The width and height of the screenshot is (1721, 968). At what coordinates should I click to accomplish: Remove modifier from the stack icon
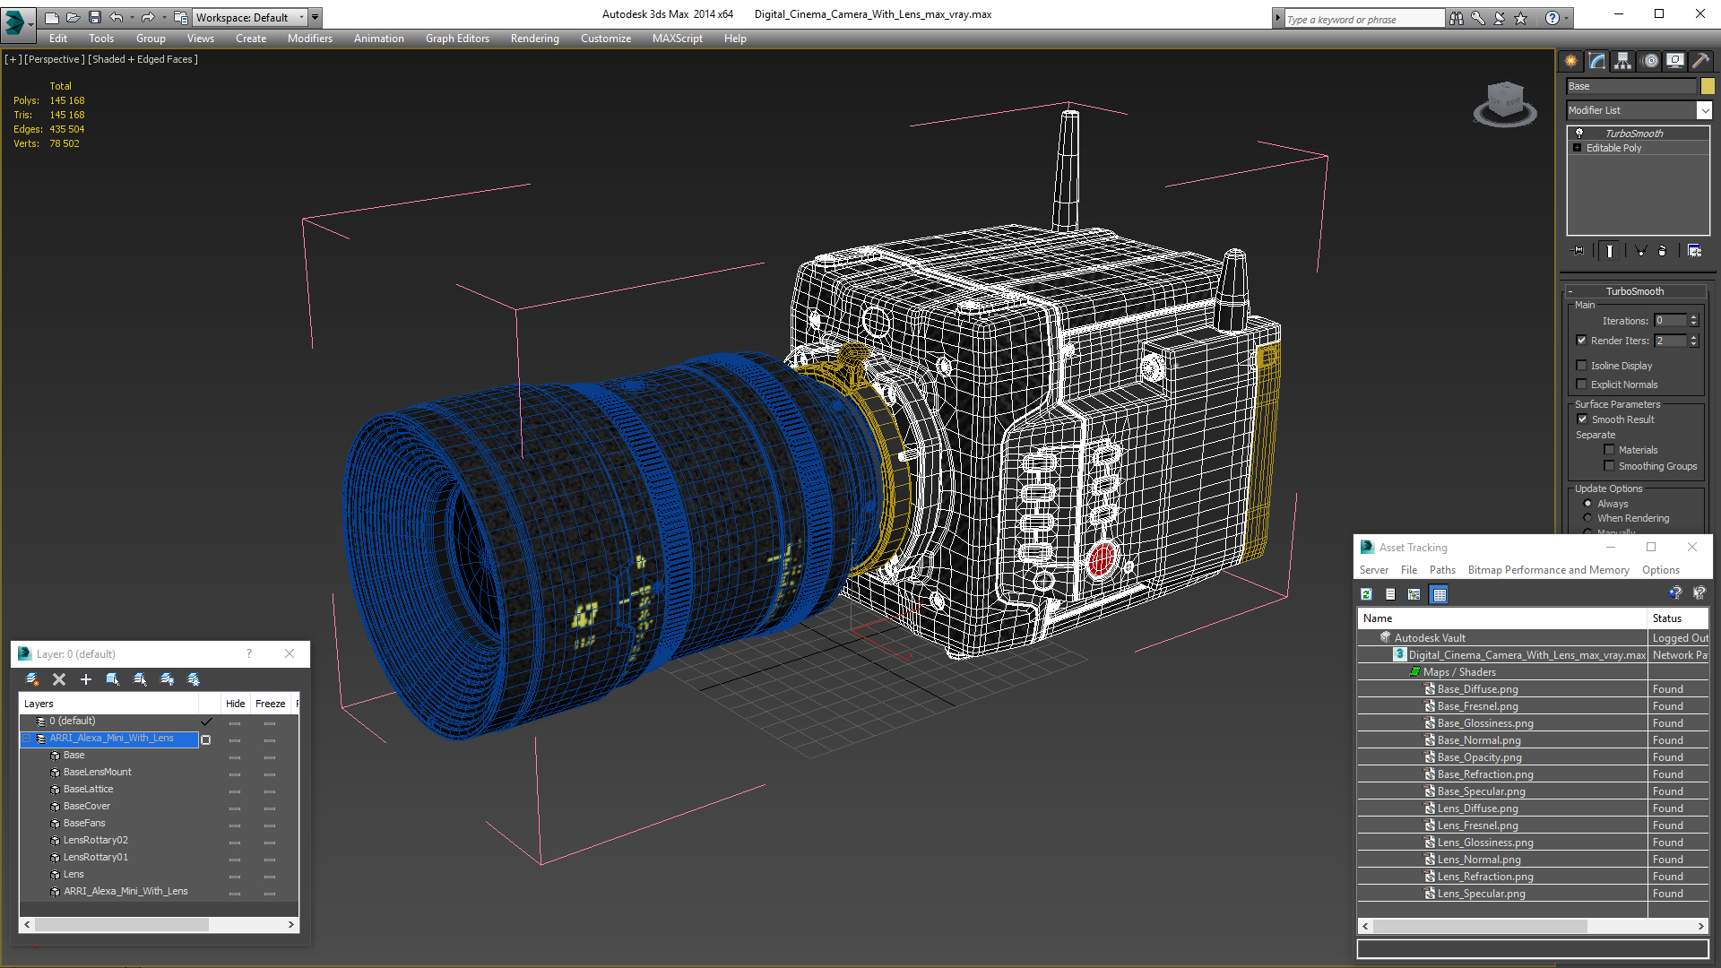click(1663, 251)
